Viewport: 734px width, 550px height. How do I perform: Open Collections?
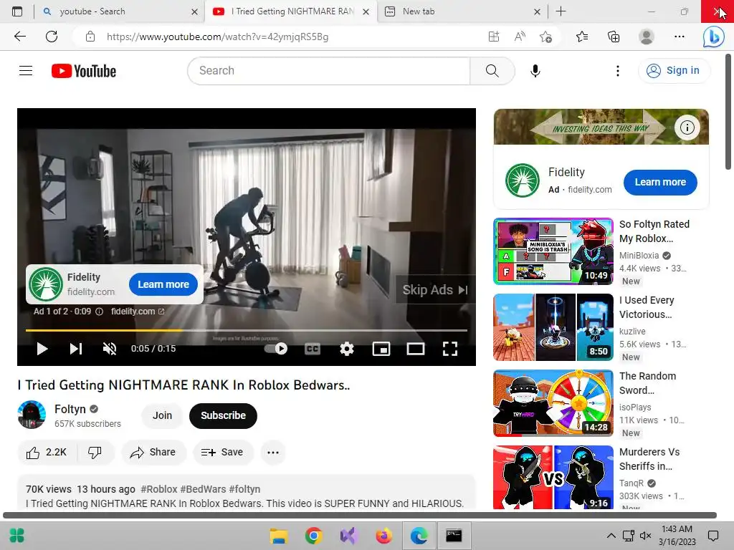(614, 37)
